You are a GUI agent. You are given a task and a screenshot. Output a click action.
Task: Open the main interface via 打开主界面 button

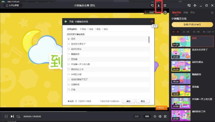point(12,5)
